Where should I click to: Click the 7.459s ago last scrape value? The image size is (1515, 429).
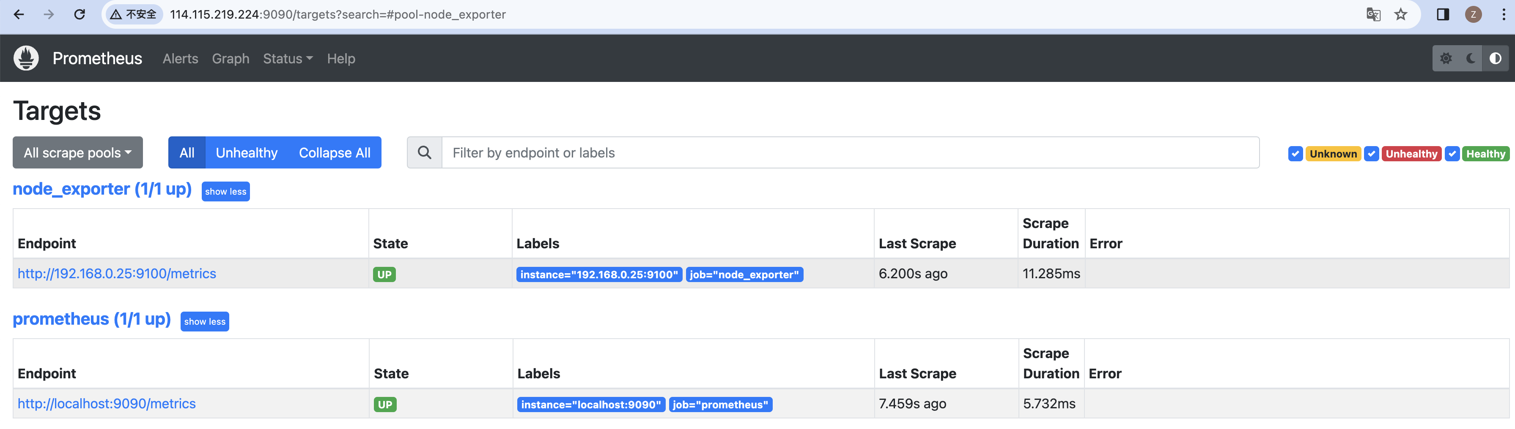[x=912, y=404]
